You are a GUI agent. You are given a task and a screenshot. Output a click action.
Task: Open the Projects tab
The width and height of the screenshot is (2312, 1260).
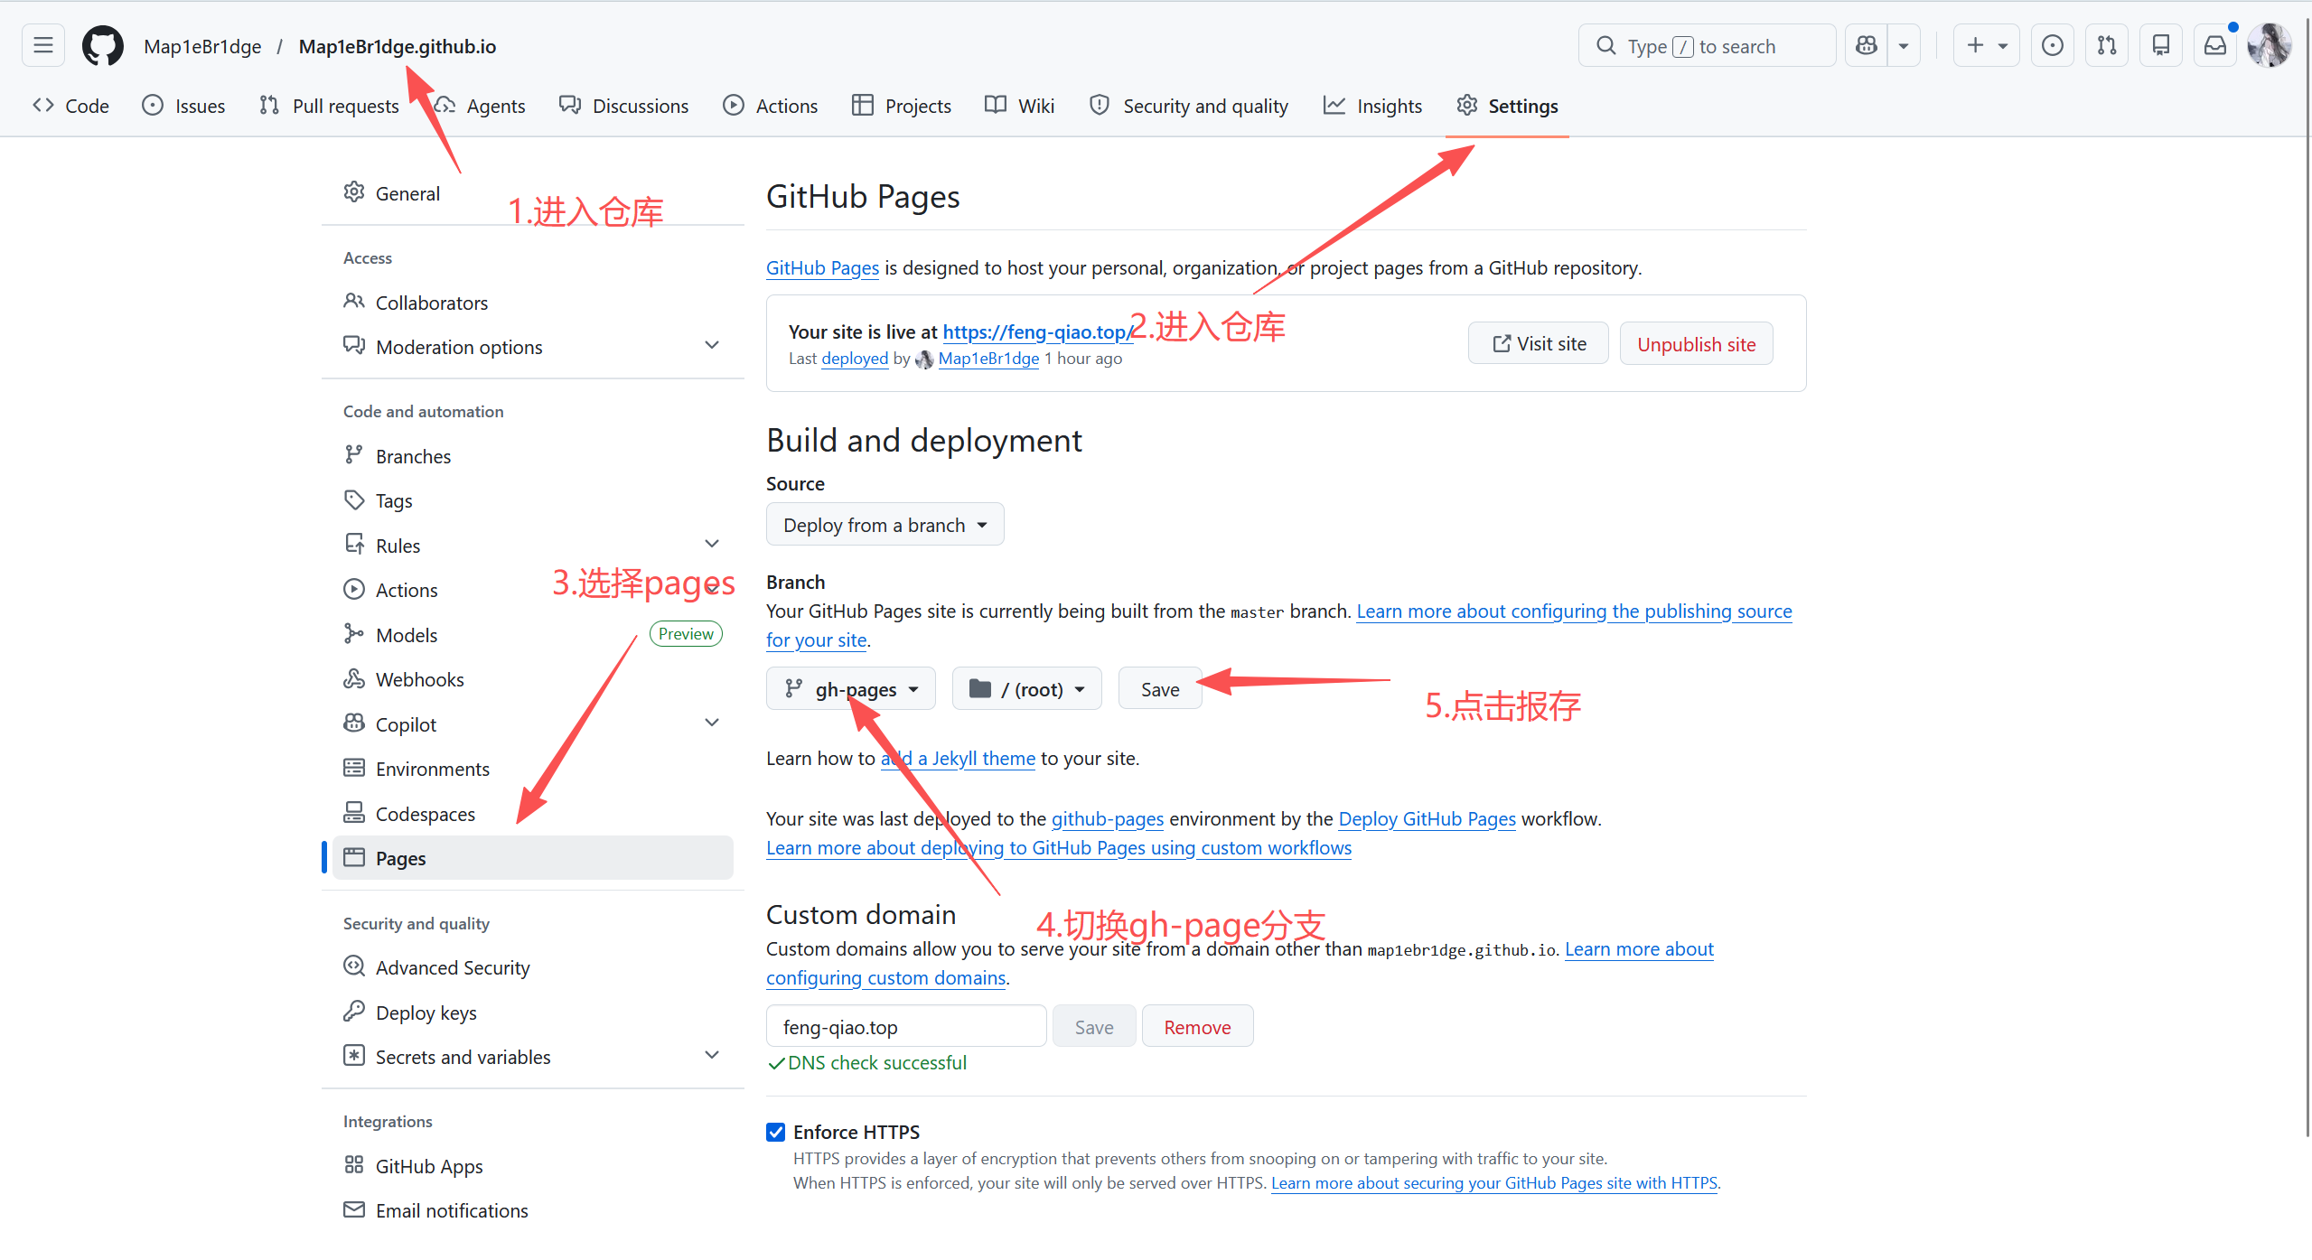902,106
